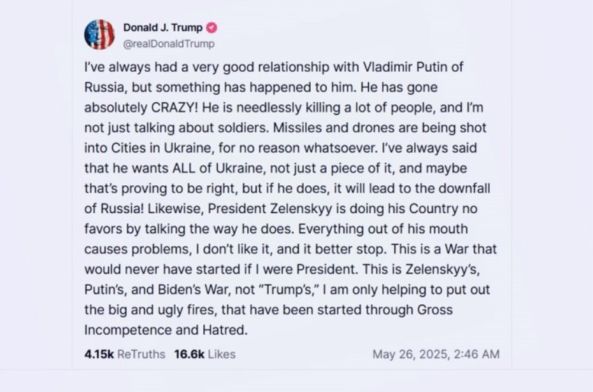This screenshot has height=392, width=593.
Task: Click the capitalized word ALL
Action: pyautogui.click(x=184, y=168)
